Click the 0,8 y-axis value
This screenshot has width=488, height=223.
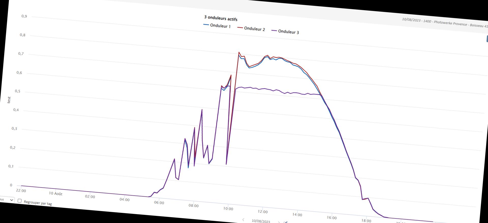pyautogui.click(x=23, y=35)
